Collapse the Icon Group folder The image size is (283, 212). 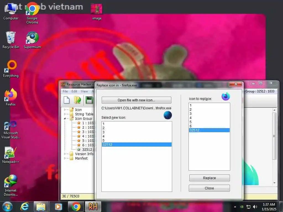coord(65,118)
